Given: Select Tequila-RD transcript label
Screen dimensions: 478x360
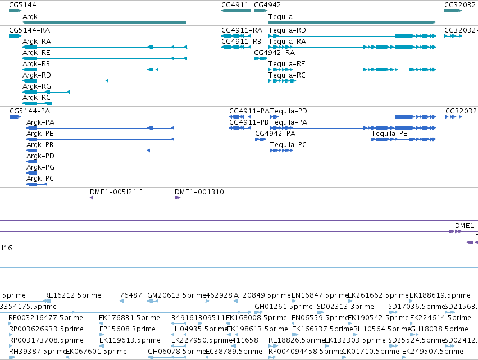Looking at the screenshot, I should (x=287, y=30).
